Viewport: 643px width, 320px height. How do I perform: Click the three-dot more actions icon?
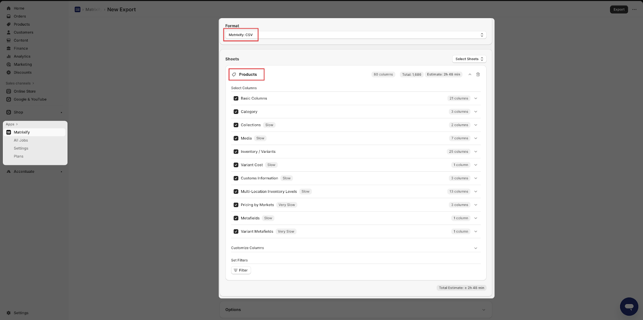(x=634, y=10)
